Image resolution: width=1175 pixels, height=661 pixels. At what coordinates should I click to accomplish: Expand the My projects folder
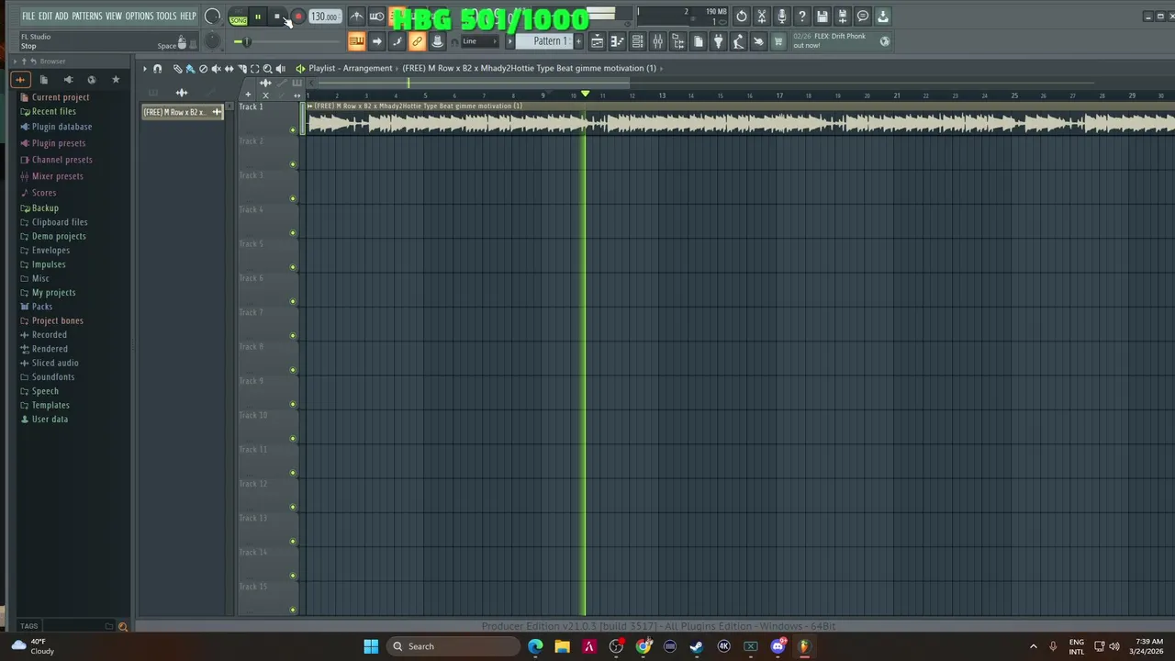(48, 293)
